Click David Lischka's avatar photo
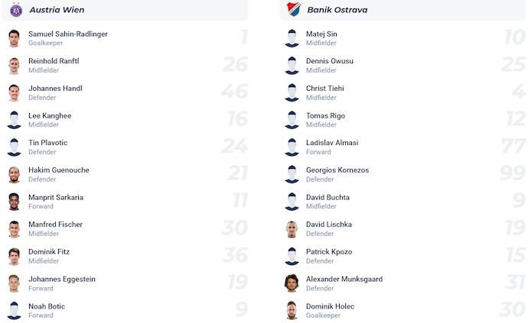This screenshot has height=323, width=528. click(292, 229)
